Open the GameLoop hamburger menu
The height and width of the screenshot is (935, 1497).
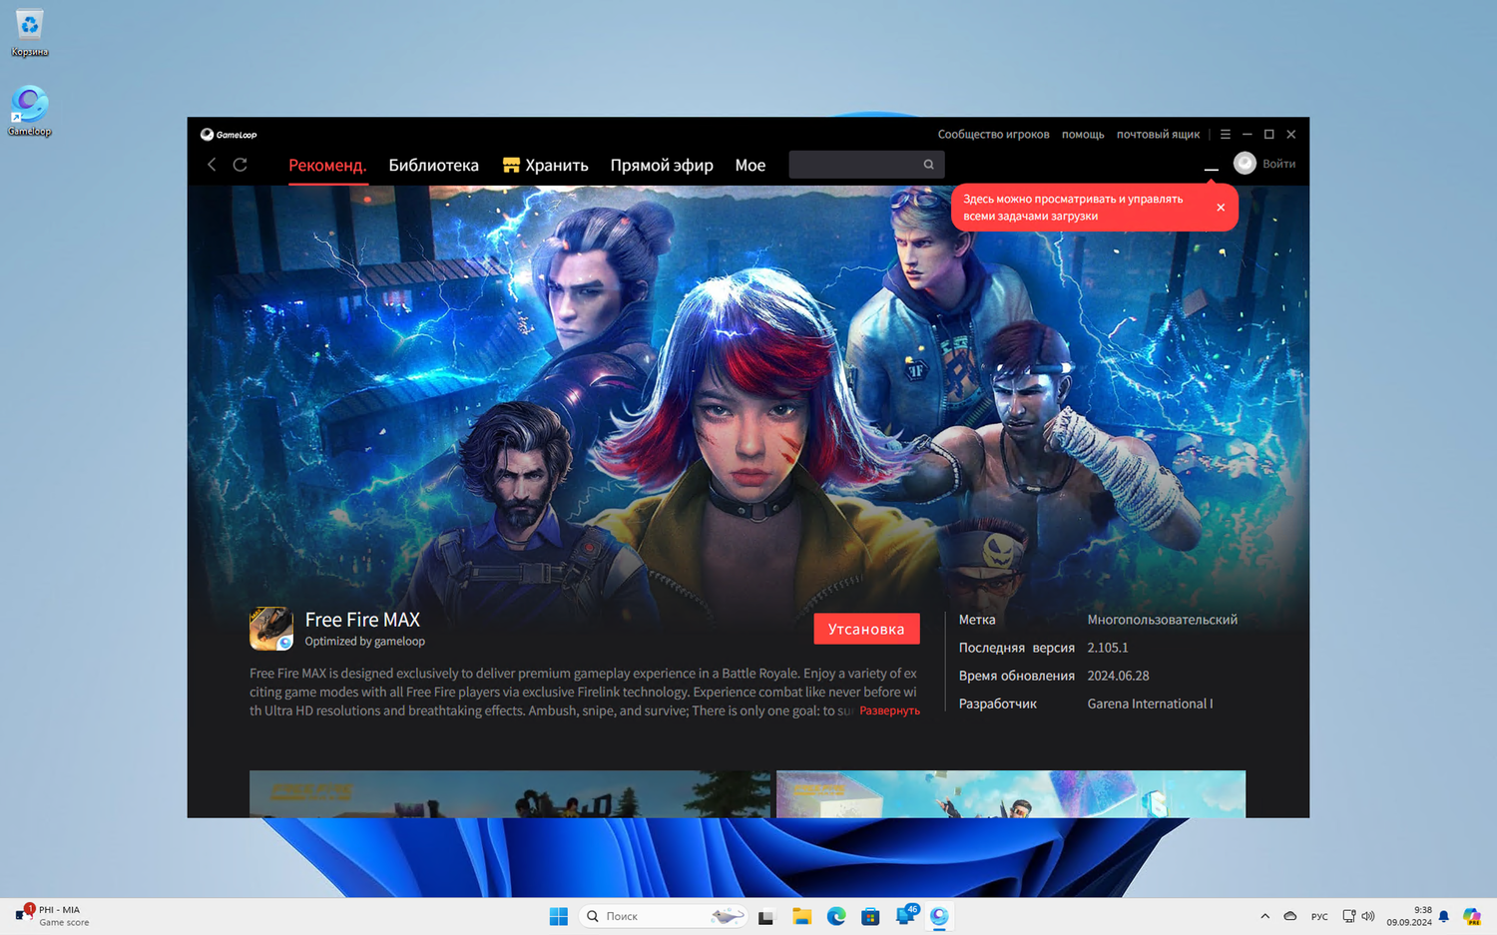[x=1226, y=135]
